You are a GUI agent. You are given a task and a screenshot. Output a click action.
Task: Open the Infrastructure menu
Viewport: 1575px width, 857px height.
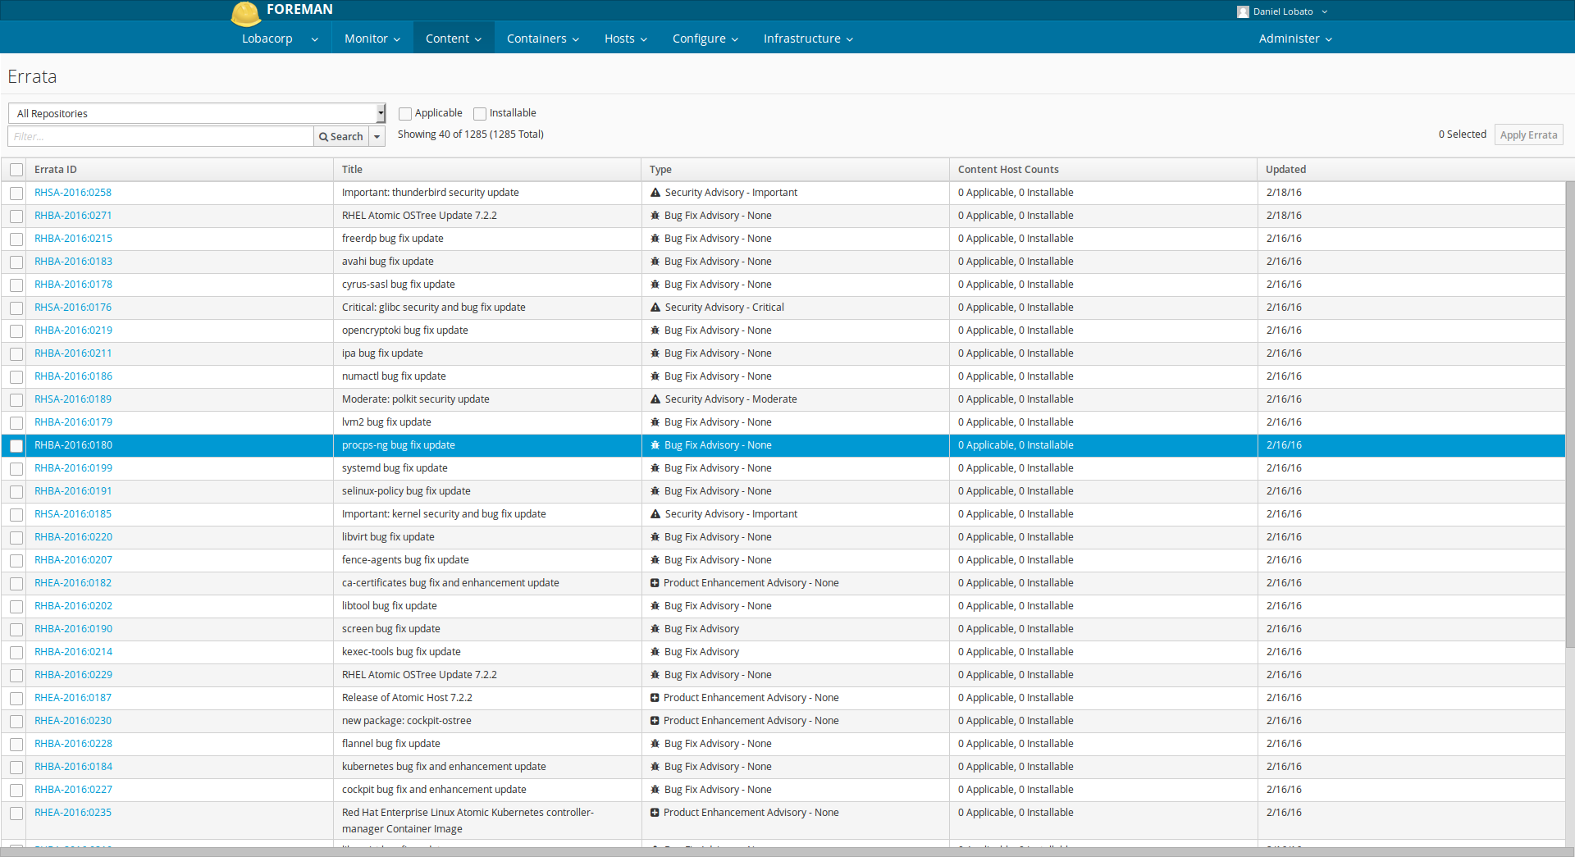pos(808,39)
